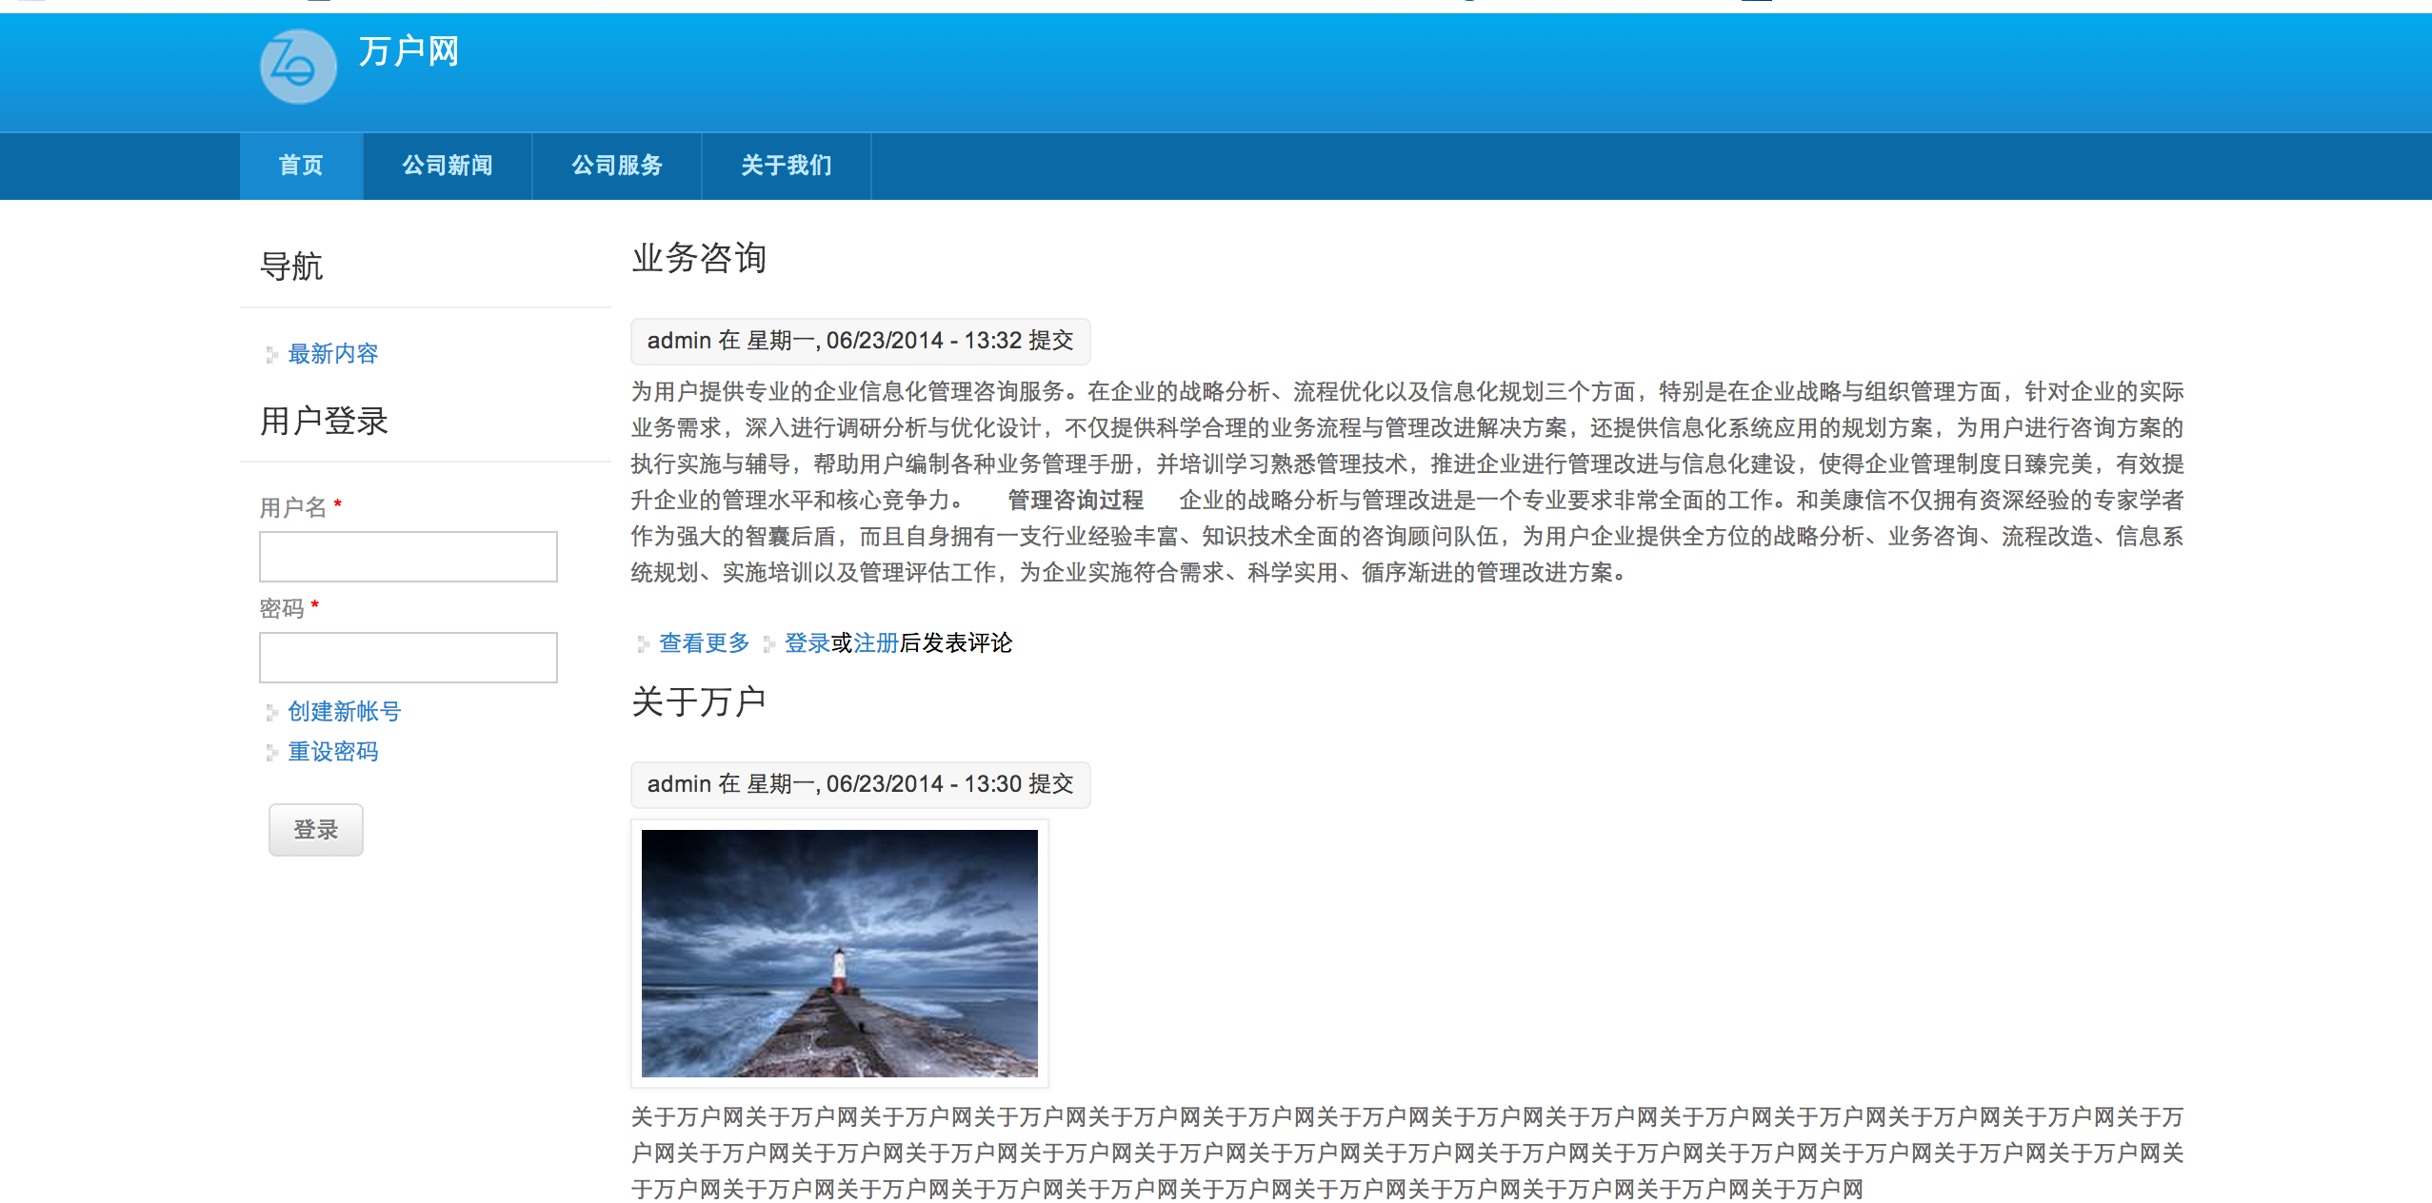Open the 业务咨询 article title
The width and height of the screenshot is (2432, 1203).
click(699, 258)
